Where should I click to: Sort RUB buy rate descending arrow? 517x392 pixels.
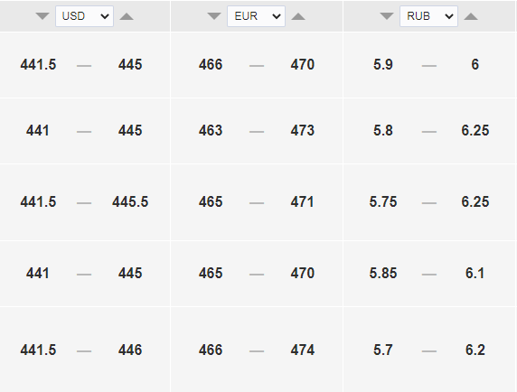pyautogui.click(x=387, y=16)
